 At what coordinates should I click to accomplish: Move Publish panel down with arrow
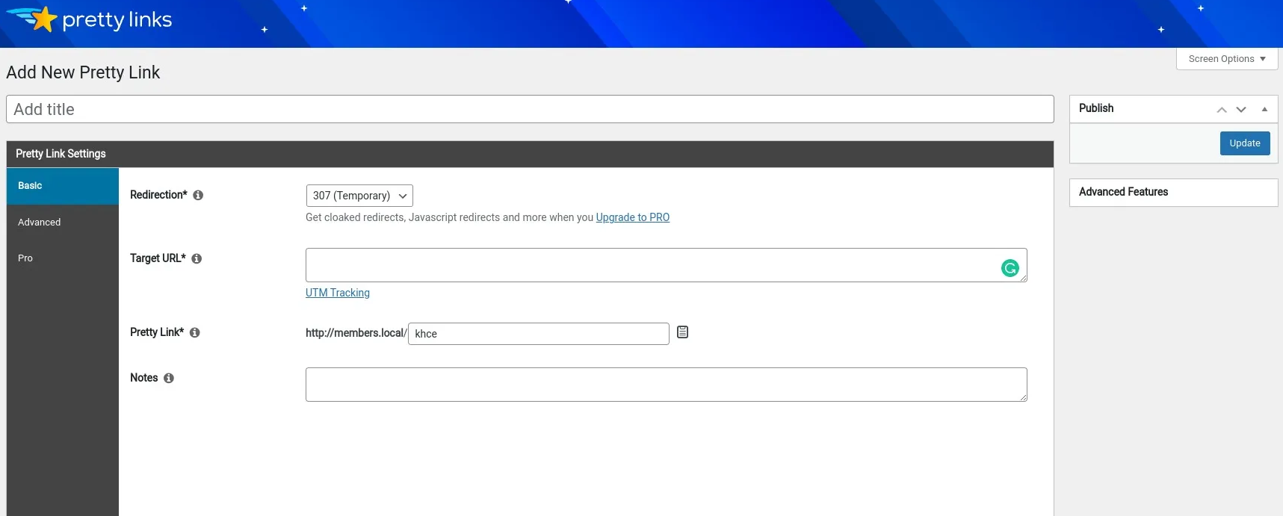coord(1241,109)
